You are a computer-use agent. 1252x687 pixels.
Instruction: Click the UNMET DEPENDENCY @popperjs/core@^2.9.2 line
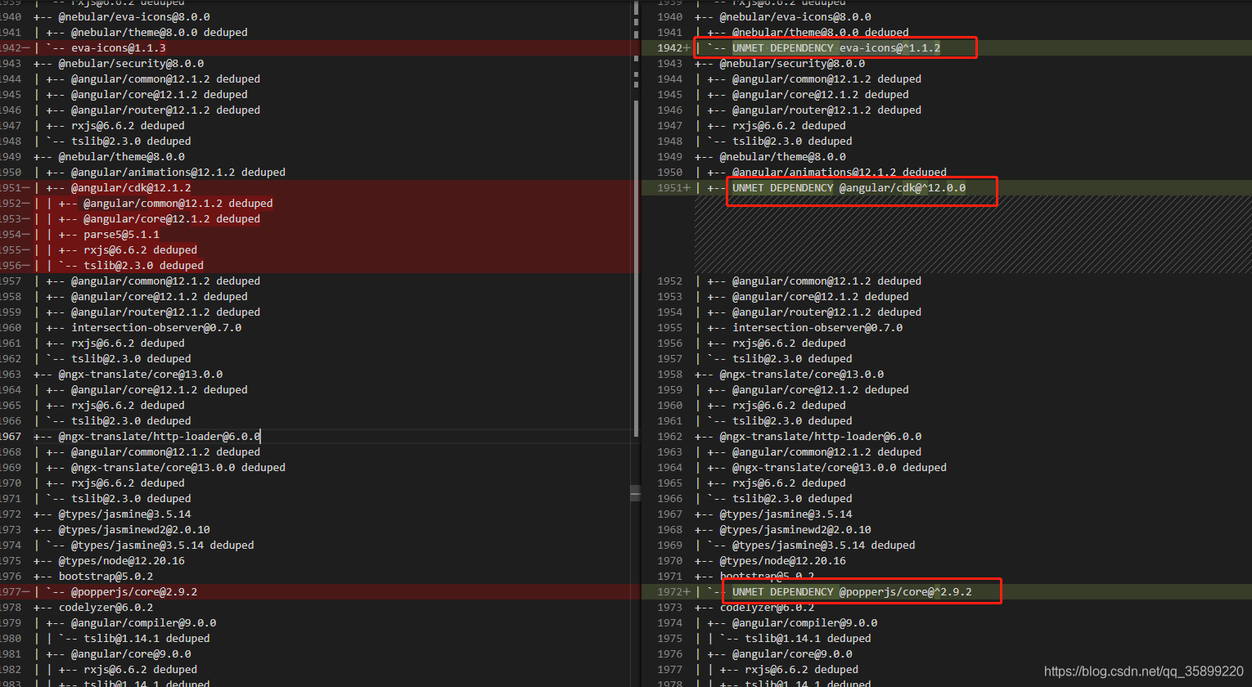pyautogui.click(x=852, y=592)
